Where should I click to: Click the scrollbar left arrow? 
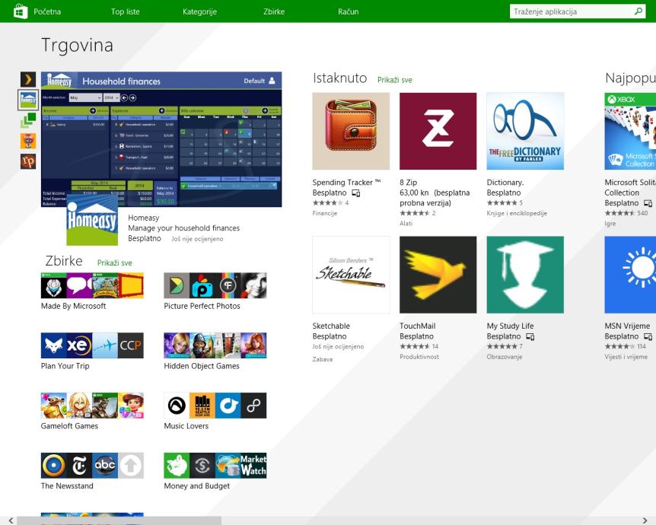point(11,520)
